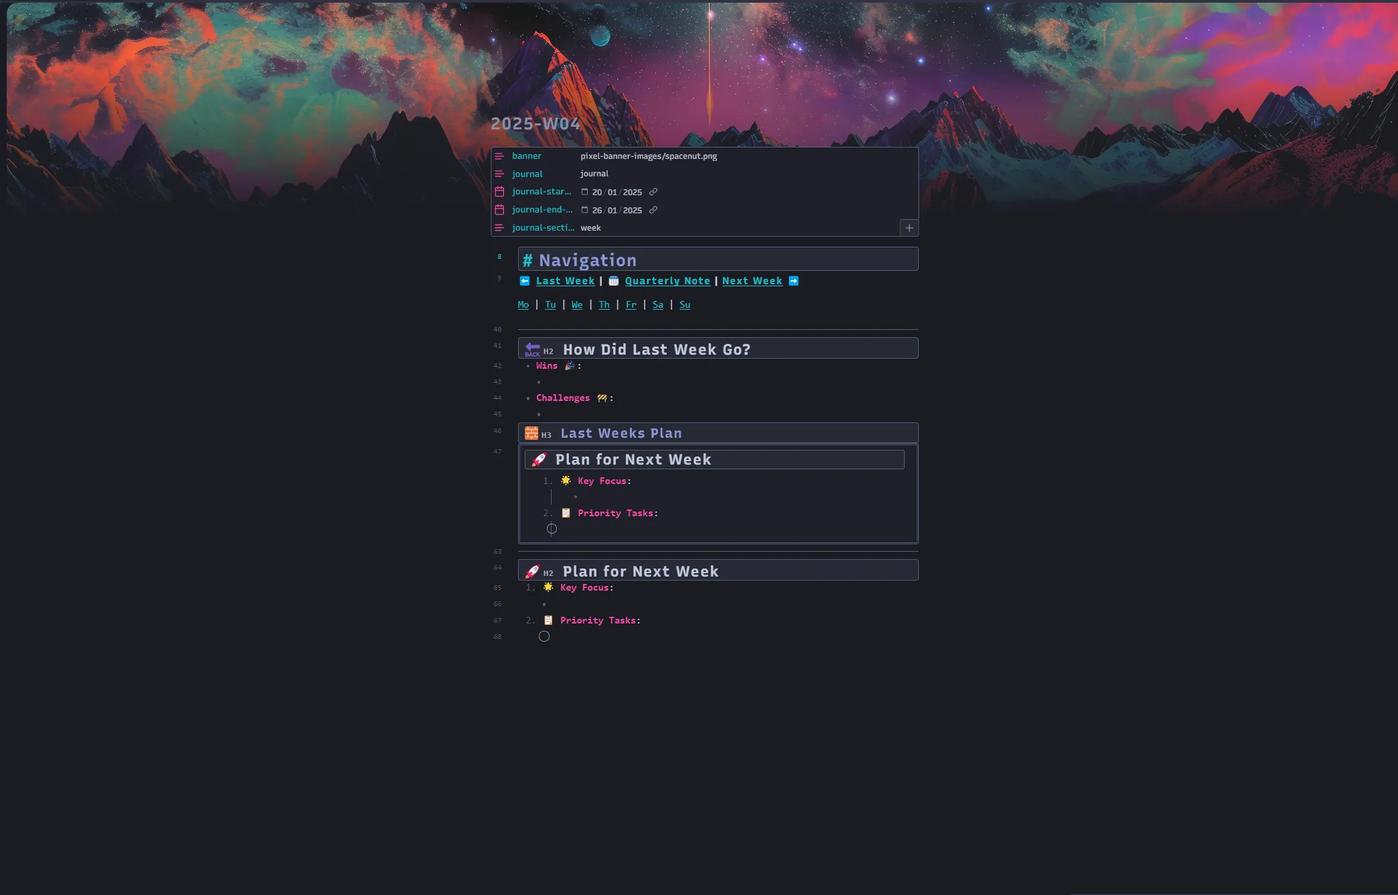Click the Next Week navigation icon

pos(793,280)
